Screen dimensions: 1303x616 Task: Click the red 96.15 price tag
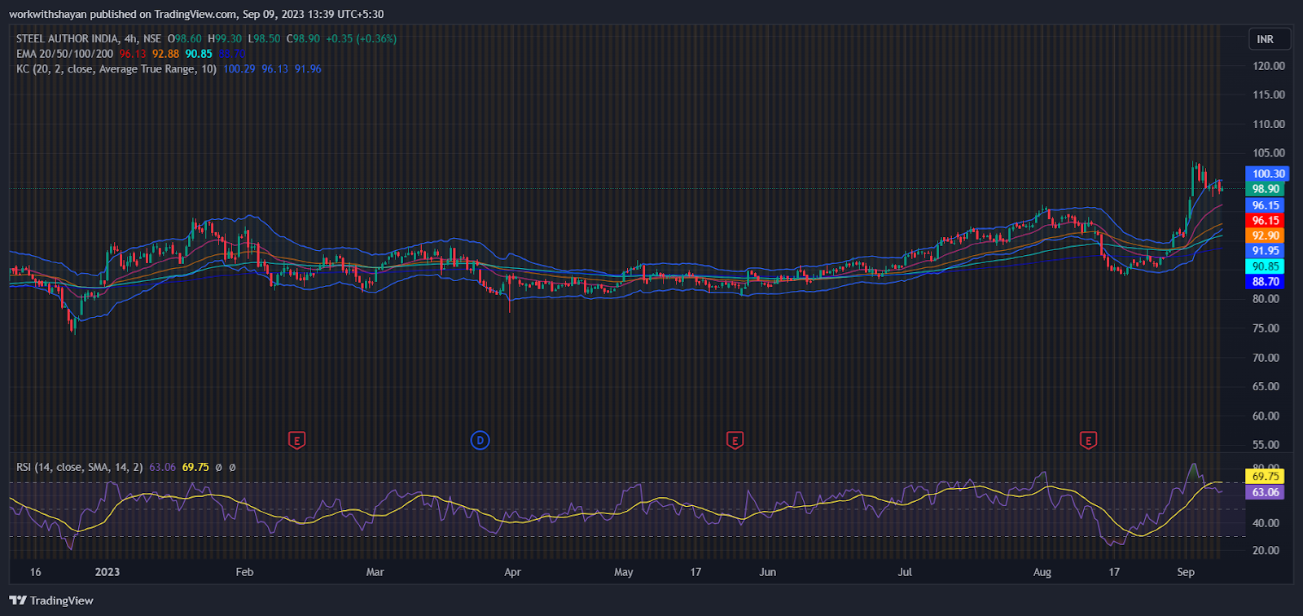1266,221
